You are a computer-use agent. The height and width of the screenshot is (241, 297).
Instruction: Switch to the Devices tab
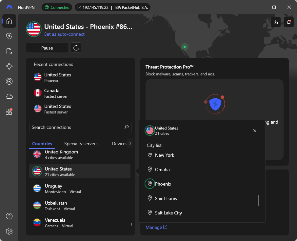(120, 144)
